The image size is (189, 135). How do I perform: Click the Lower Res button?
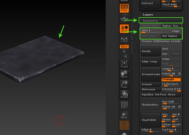coord(151,26)
